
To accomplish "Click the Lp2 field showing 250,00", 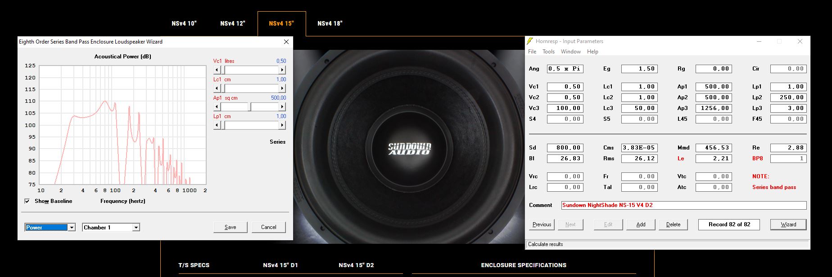I will (788, 97).
